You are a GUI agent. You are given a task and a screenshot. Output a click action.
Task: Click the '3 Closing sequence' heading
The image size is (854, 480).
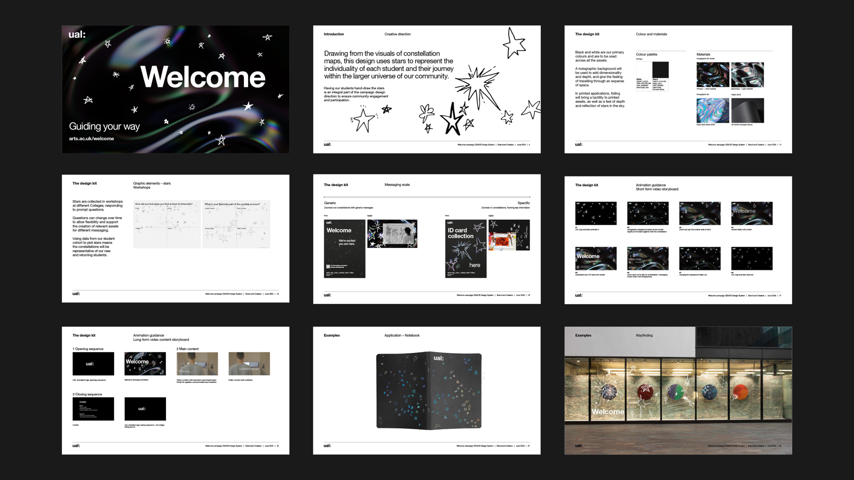click(87, 394)
